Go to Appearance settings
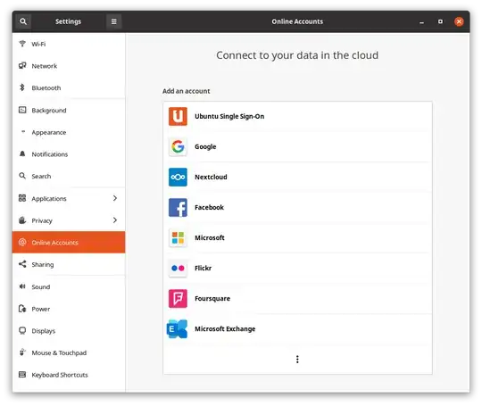Screen dimensions: 482x406 pyautogui.click(x=69, y=132)
